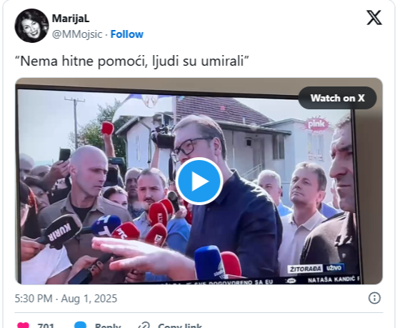This screenshot has height=328, width=400.
Task: Click the blue reply bubble icon
Action: pyautogui.click(x=80, y=324)
